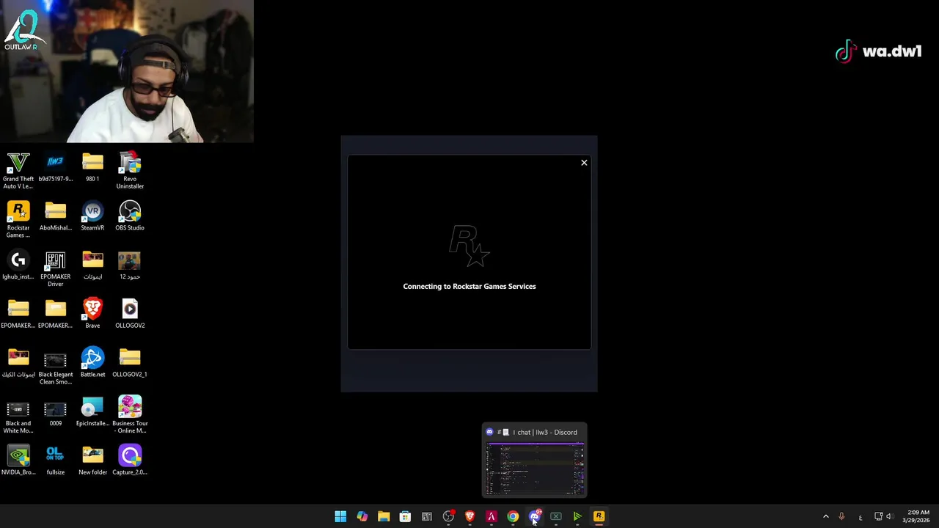Open the volume control in system tray
Image resolution: width=939 pixels, height=528 pixels.
(x=889, y=516)
